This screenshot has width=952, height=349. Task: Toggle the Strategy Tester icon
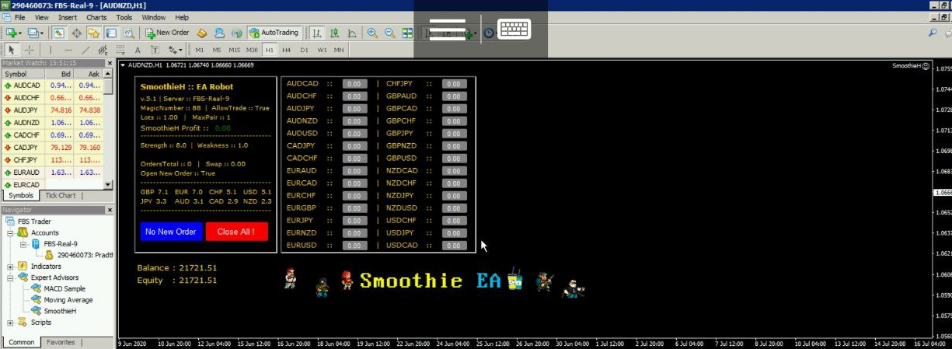click(128, 33)
